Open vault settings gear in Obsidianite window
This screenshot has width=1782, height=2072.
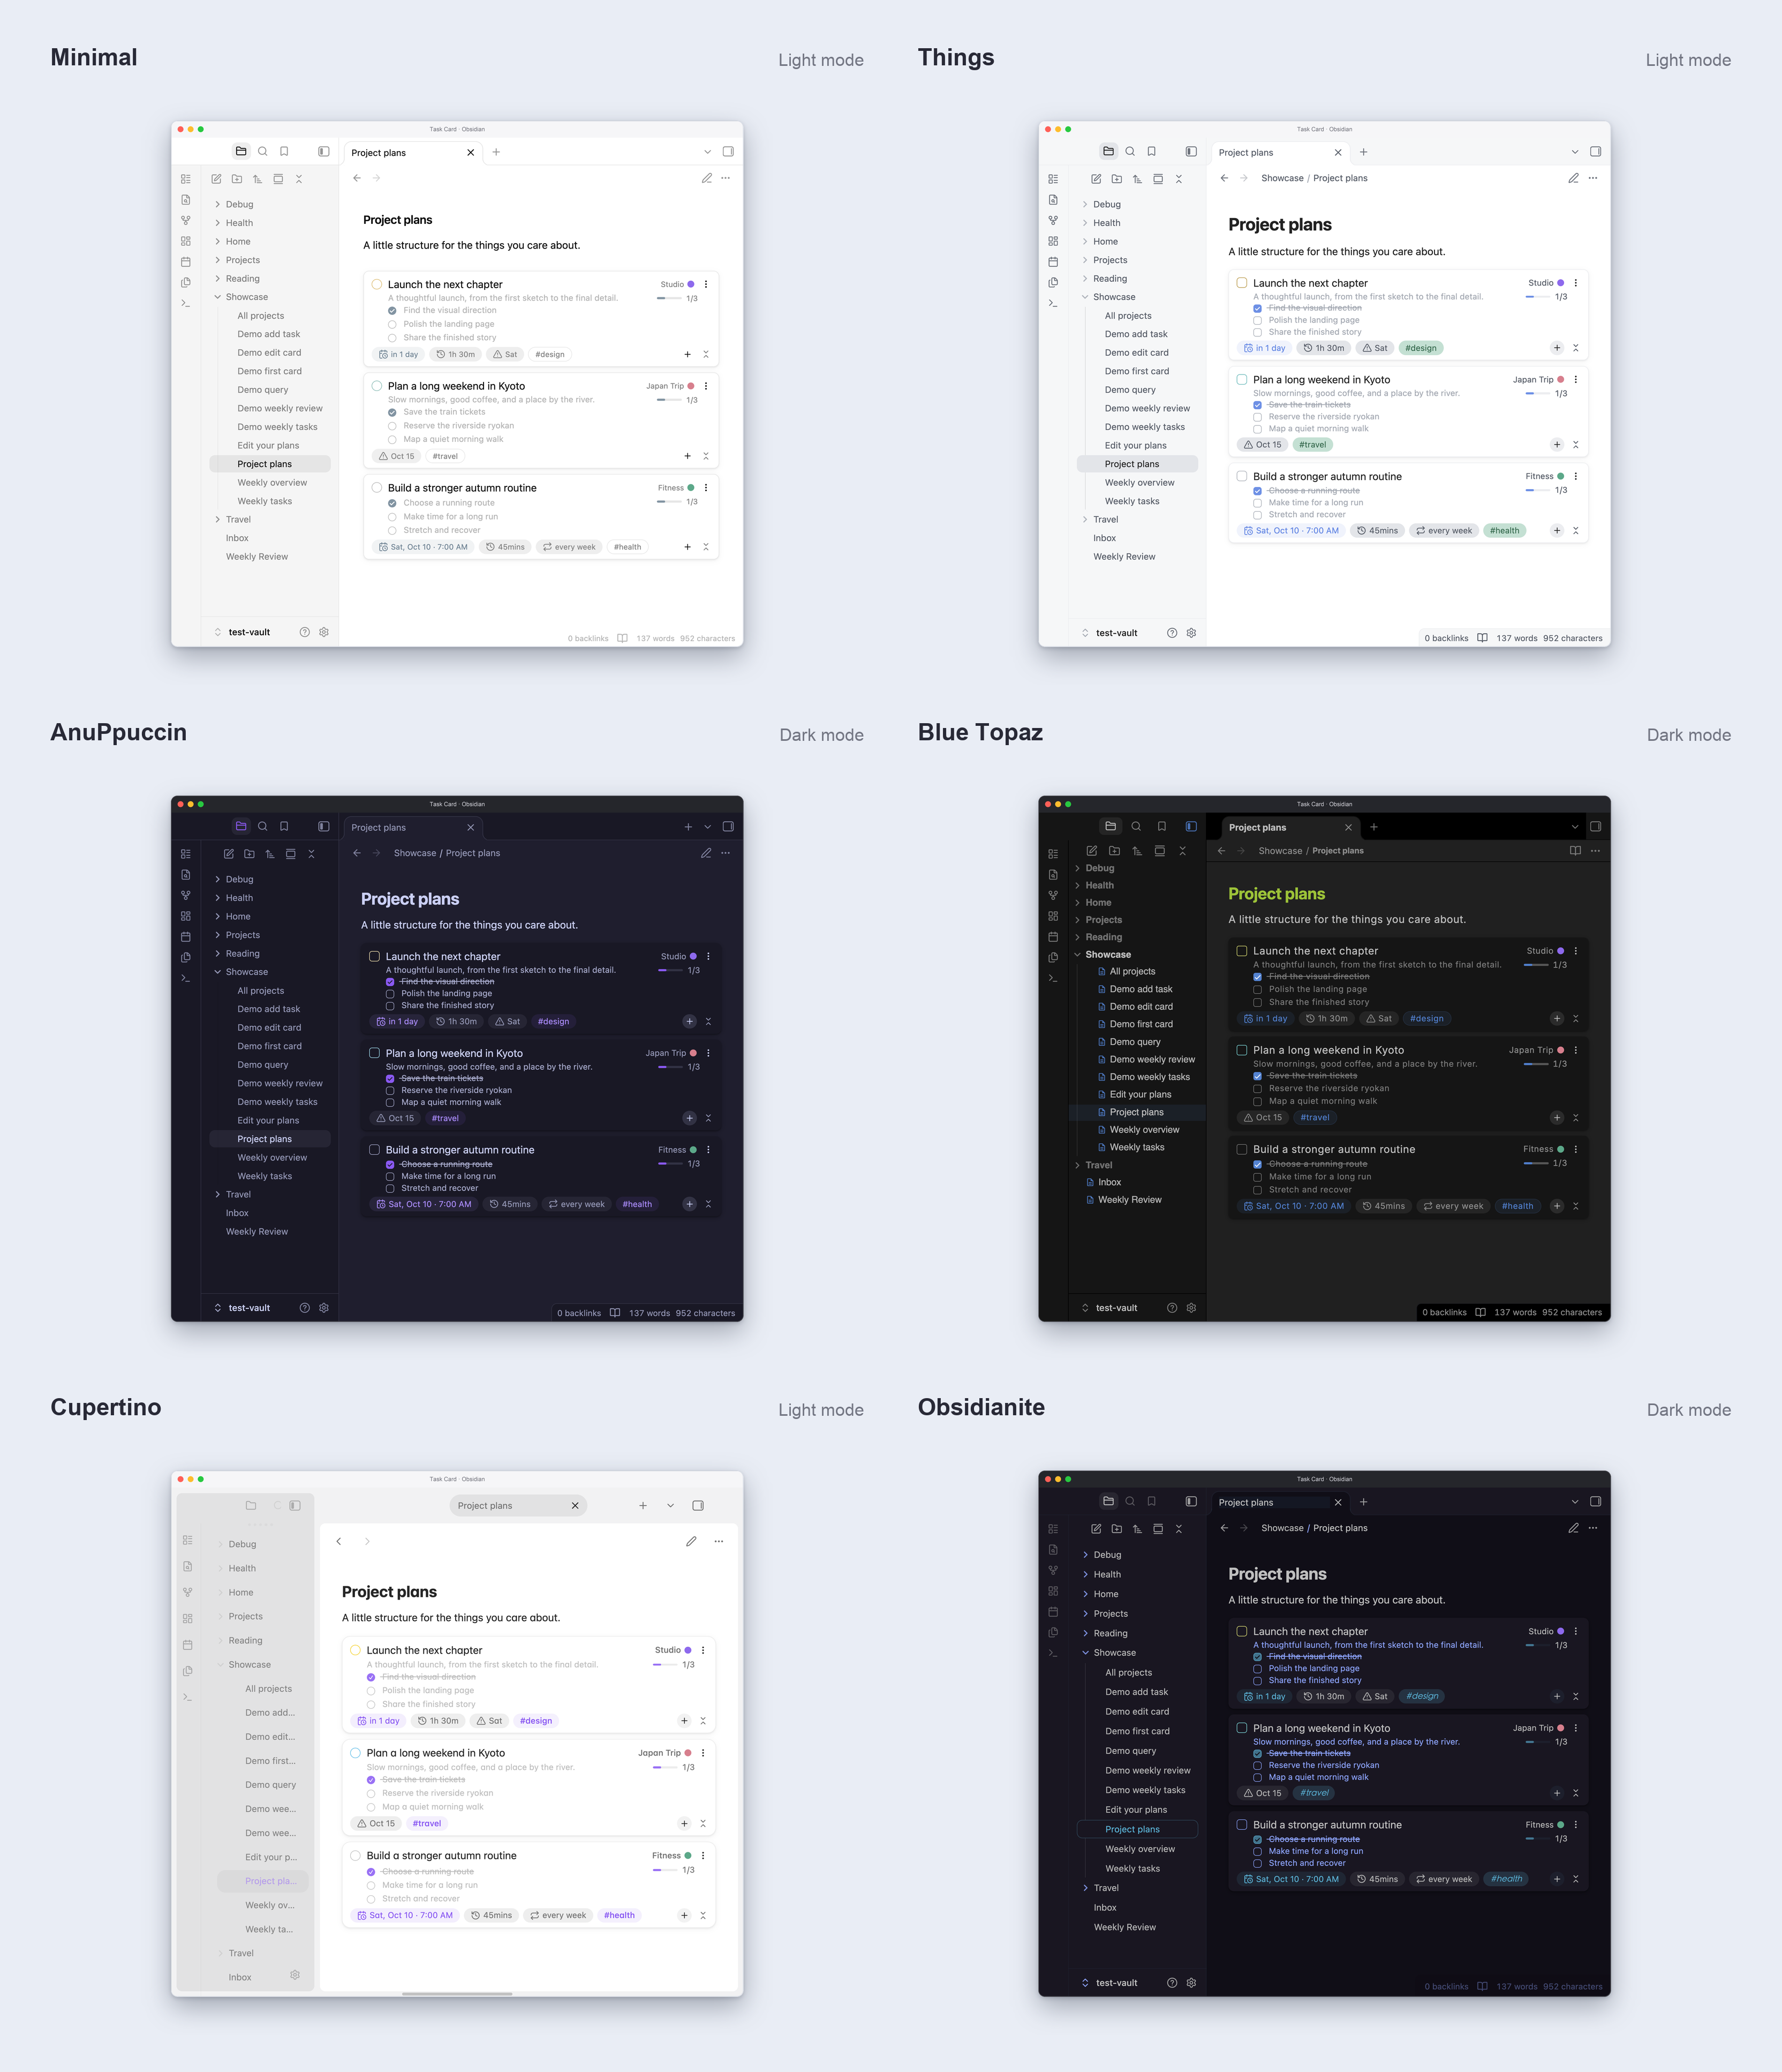coord(1191,1983)
